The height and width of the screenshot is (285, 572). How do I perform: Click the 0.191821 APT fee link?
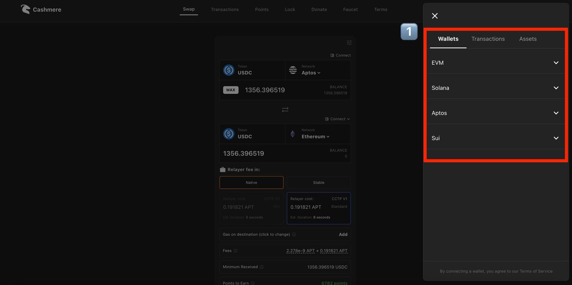334,251
